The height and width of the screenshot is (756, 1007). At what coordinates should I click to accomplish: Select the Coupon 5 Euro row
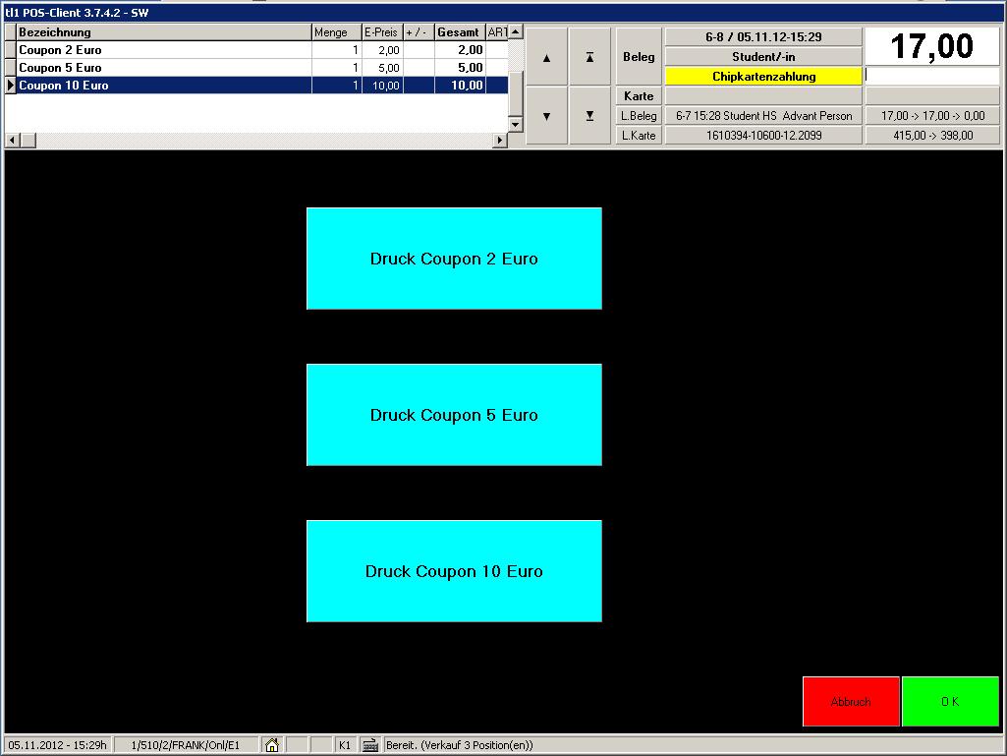coord(163,68)
